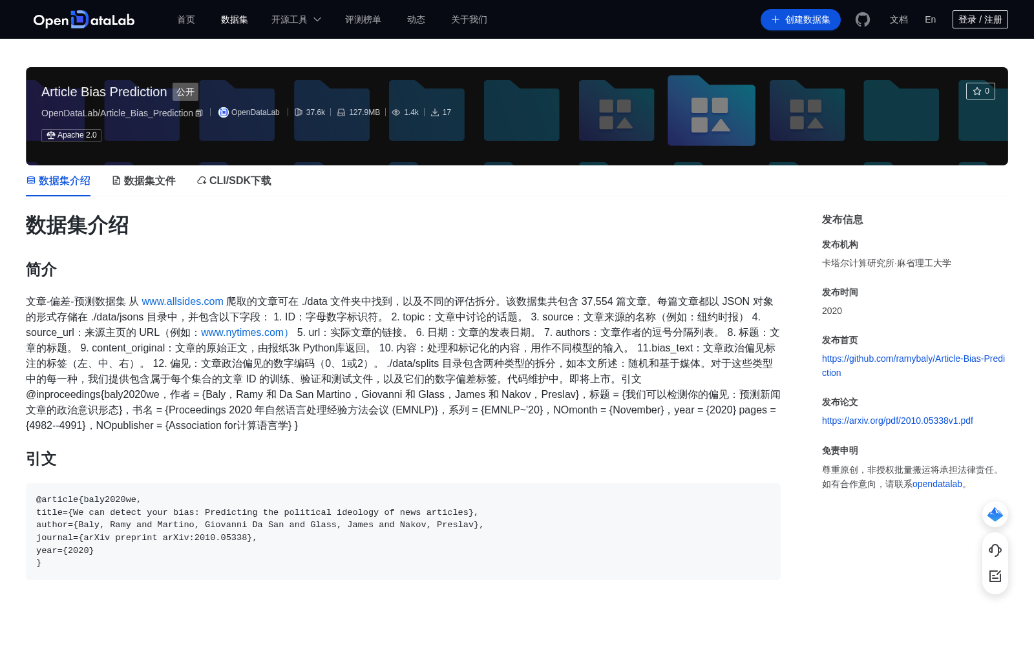This screenshot has height=646, width=1034.
Task: Open the arxiv.org paper PDF link
Action: click(898, 421)
